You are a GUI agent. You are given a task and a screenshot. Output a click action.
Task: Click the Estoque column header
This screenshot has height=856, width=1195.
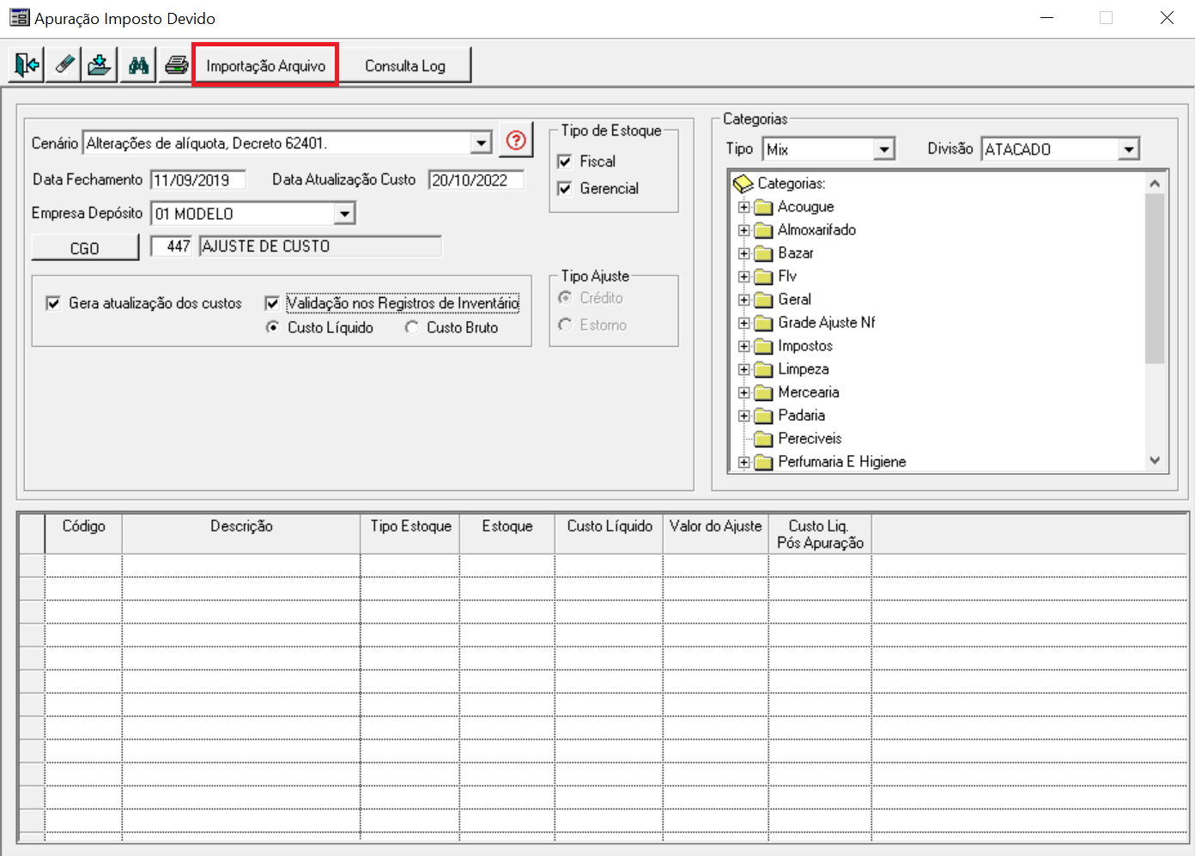[507, 533]
